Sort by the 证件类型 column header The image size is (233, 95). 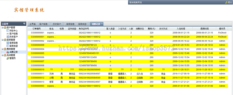72,28
